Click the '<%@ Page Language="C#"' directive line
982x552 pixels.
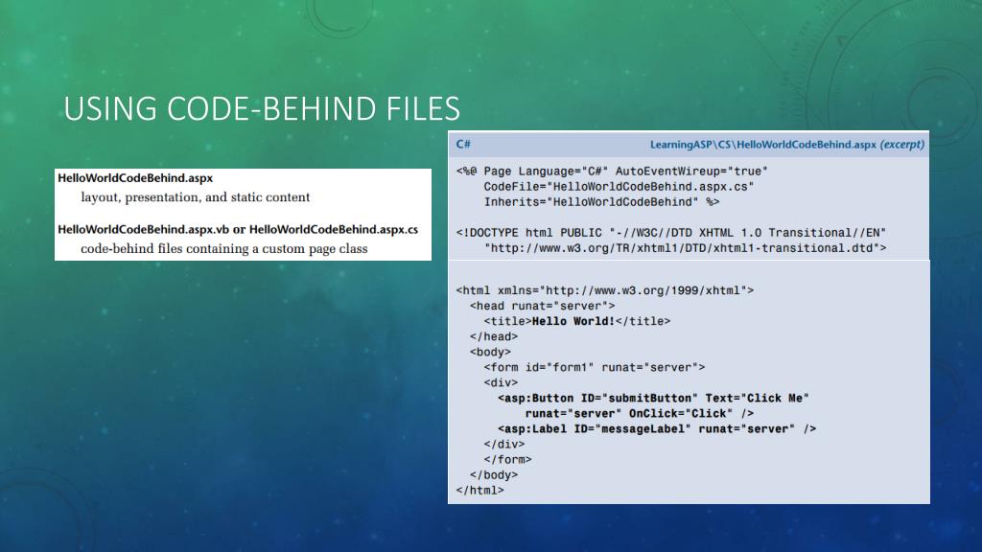coord(612,172)
